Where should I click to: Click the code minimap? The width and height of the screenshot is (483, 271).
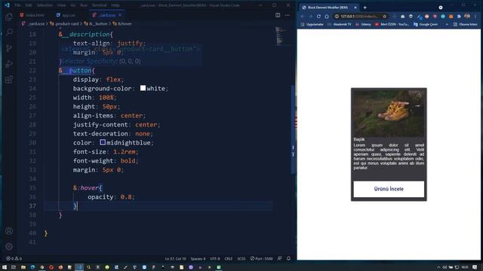(x=280, y=35)
